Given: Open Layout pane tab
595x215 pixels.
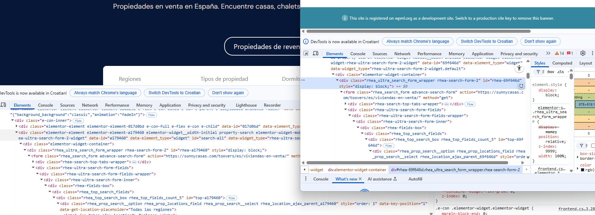Looking at the screenshot, I should click(x=586, y=63).
